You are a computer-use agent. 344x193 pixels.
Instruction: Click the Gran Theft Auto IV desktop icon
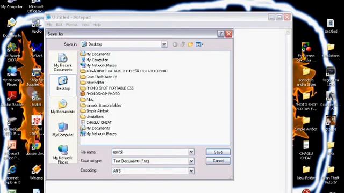331,175
